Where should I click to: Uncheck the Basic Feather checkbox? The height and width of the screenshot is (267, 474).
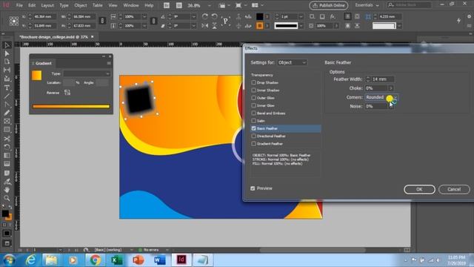pyautogui.click(x=253, y=128)
